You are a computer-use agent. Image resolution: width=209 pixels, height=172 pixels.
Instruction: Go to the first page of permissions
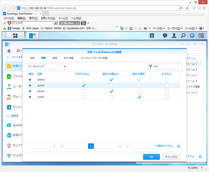click(54, 146)
